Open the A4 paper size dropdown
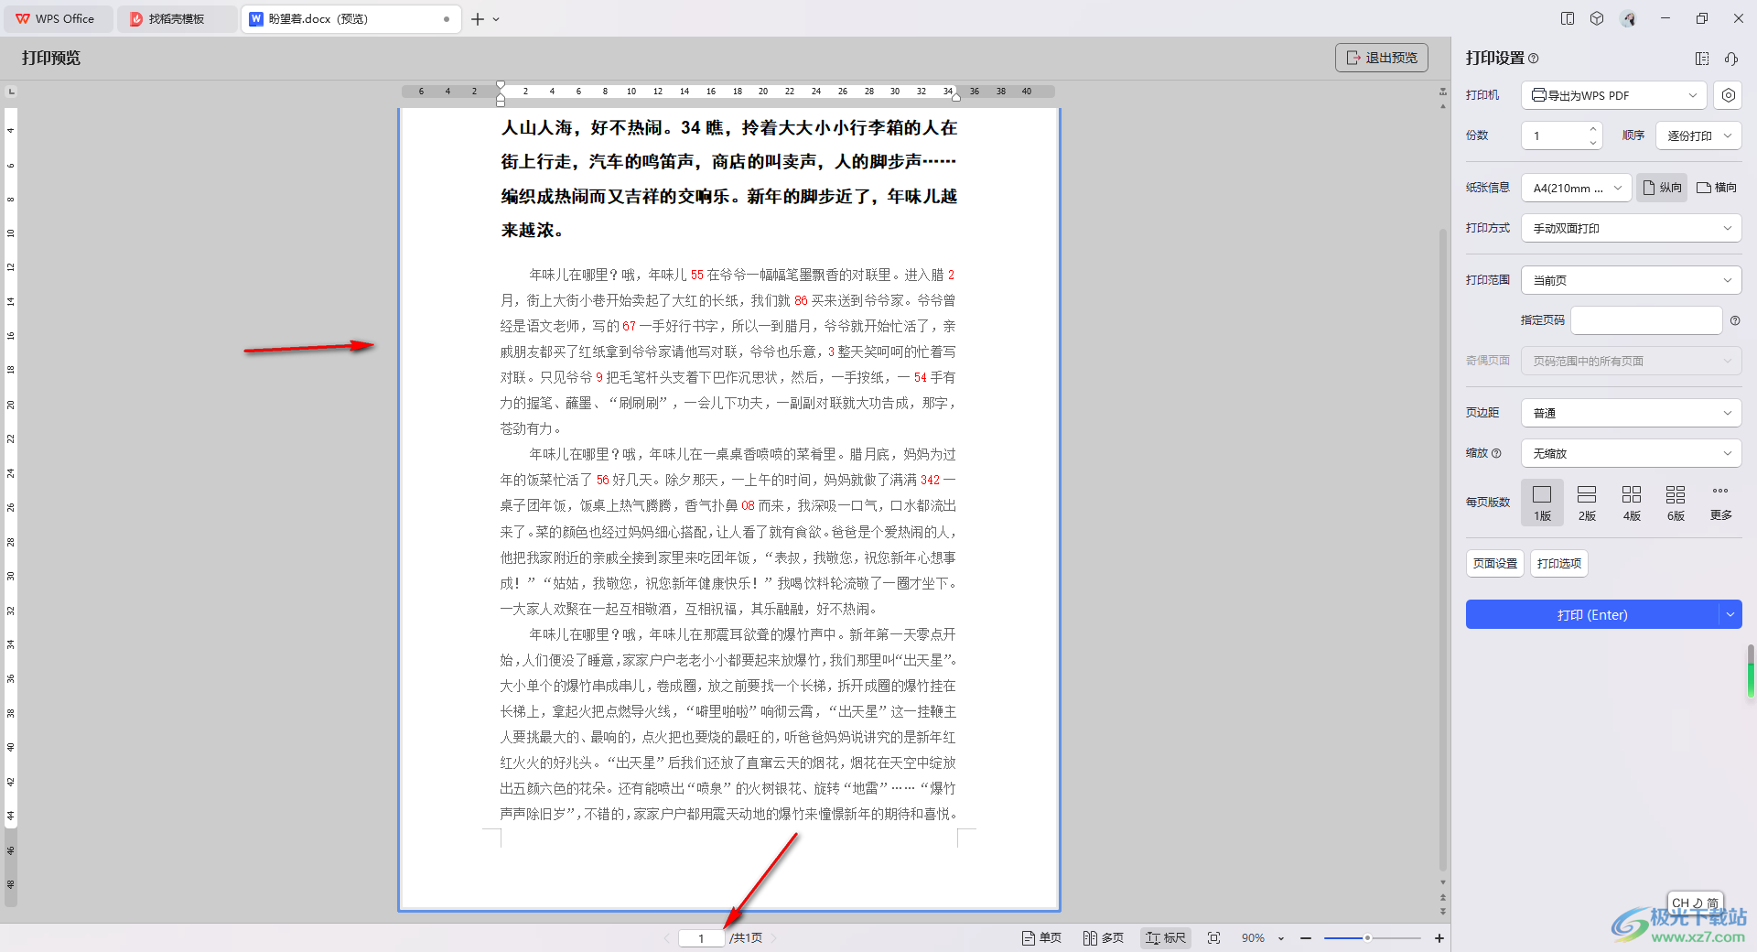Image resolution: width=1757 pixels, height=952 pixels. point(1577,188)
